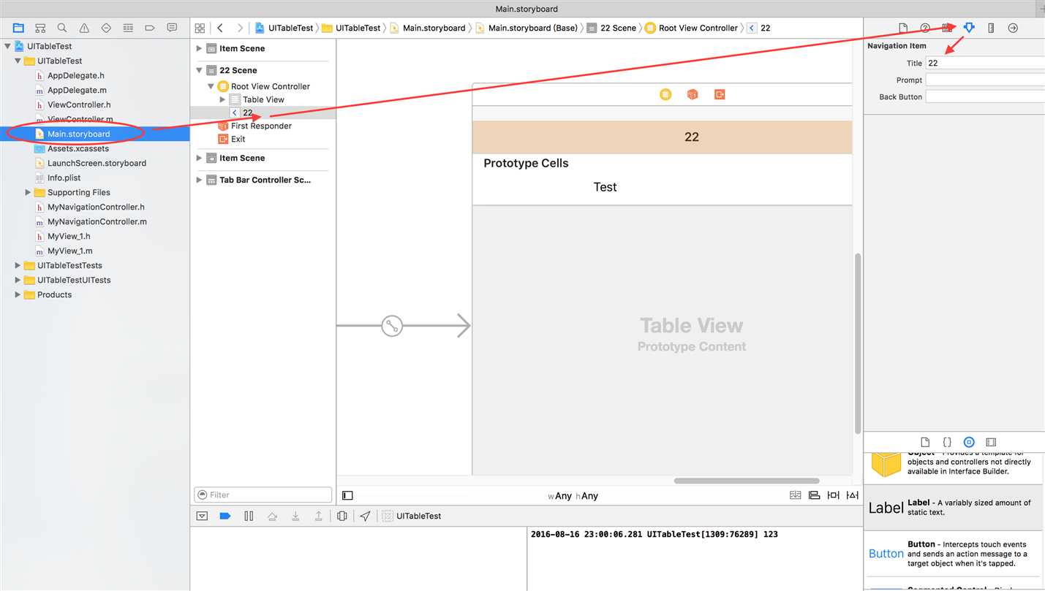This screenshot has width=1045, height=591.
Task: Show the Object library tab
Action: [x=969, y=442]
